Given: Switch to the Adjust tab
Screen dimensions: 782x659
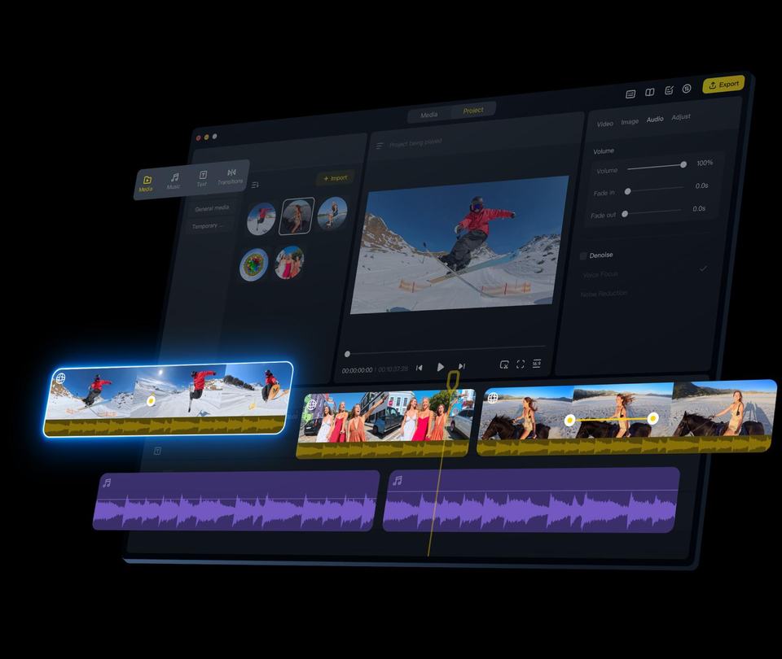Looking at the screenshot, I should click(x=681, y=116).
